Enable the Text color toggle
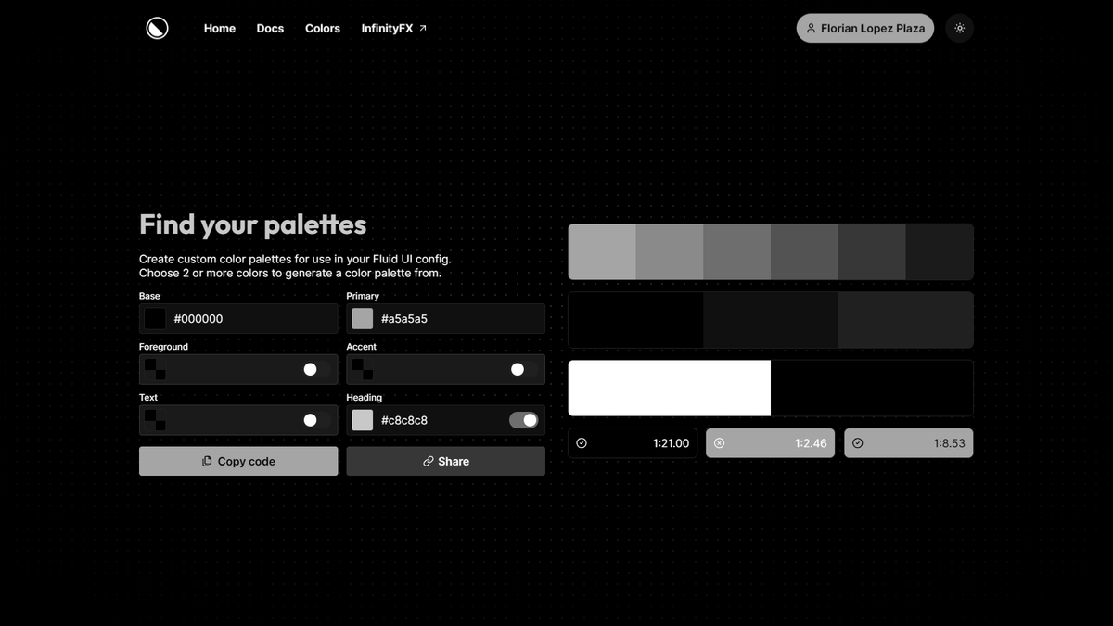The image size is (1113, 626). (316, 420)
